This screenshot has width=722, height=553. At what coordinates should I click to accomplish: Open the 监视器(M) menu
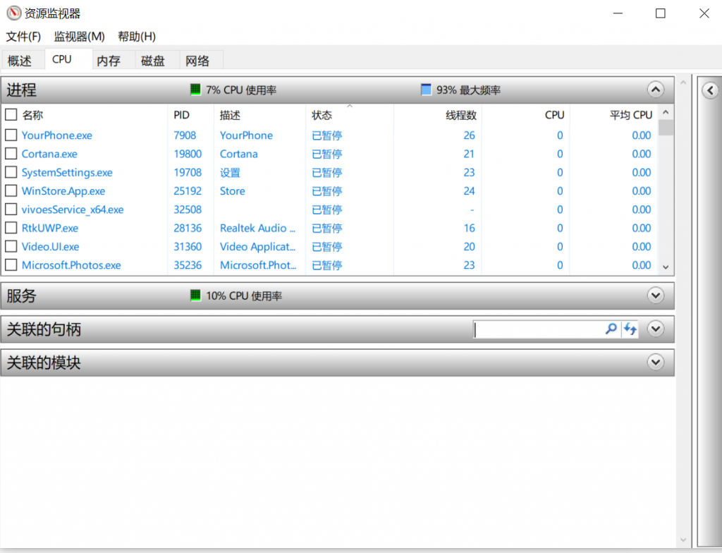(80, 37)
